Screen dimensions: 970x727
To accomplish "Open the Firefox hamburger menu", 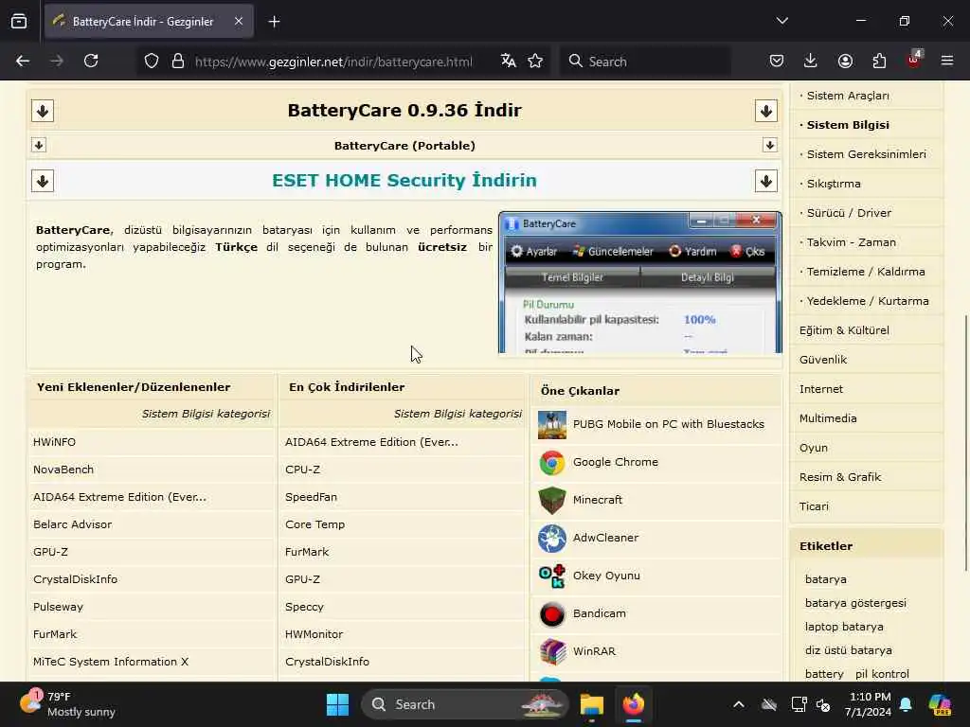I will point(947,62).
